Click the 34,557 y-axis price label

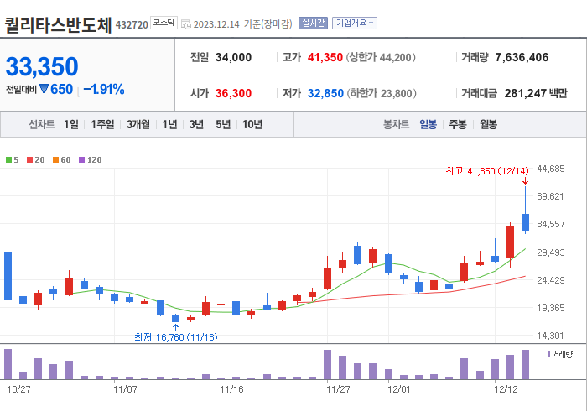coord(551,224)
